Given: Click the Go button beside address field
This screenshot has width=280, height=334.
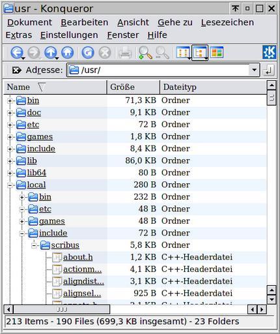Looking at the screenshot, I should 269,70.
